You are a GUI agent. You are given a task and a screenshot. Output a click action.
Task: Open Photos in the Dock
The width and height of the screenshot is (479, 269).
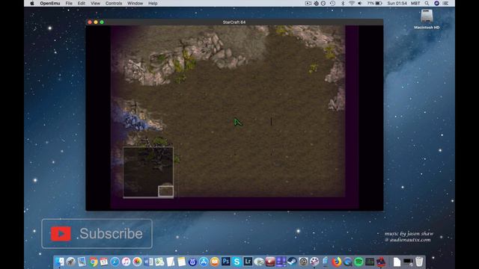point(137,262)
